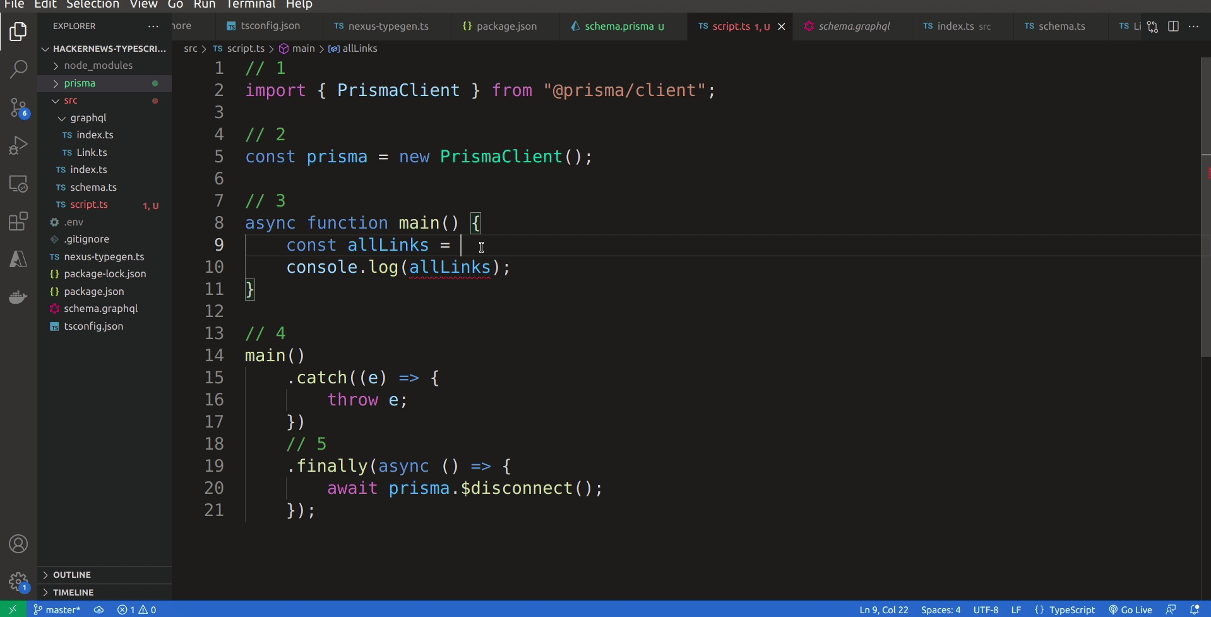
Task: Expand the TIMELINE section
Action: pyautogui.click(x=73, y=592)
